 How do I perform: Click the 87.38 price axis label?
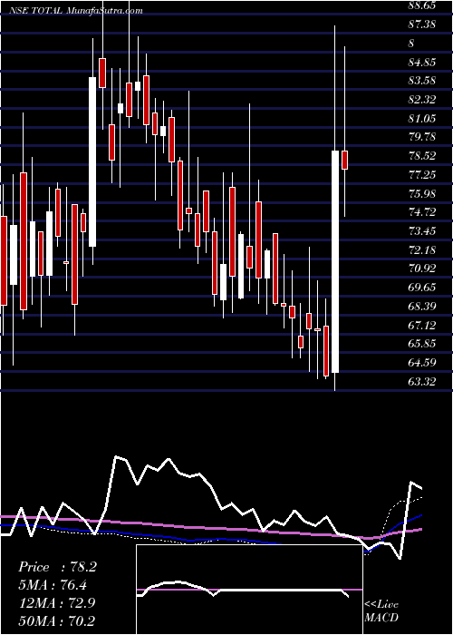[x=422, y=24]
